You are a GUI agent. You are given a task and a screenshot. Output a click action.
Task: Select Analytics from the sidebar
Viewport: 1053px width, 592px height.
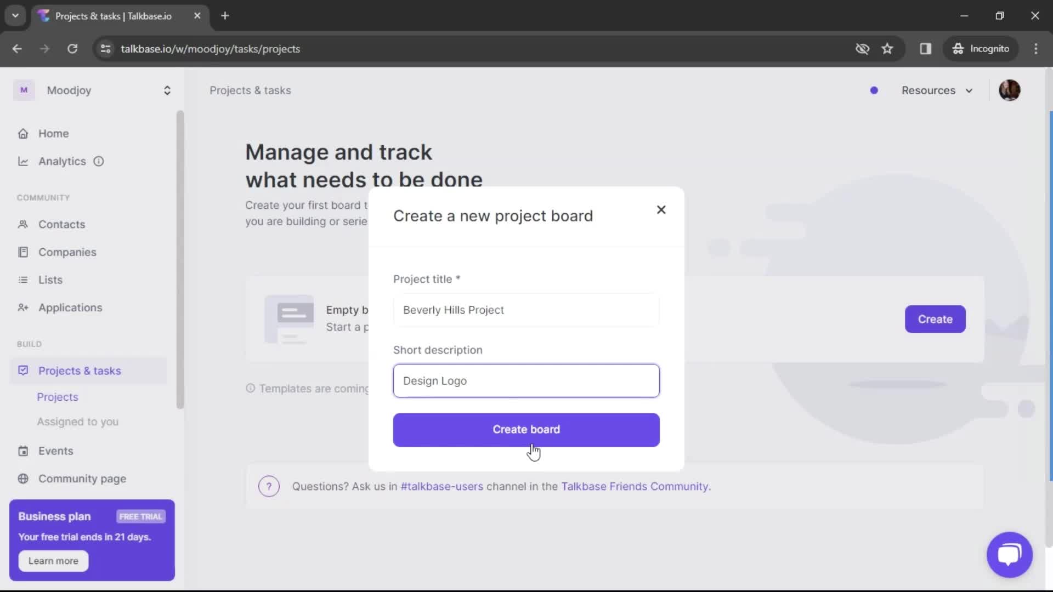click(x=62, y=161)
